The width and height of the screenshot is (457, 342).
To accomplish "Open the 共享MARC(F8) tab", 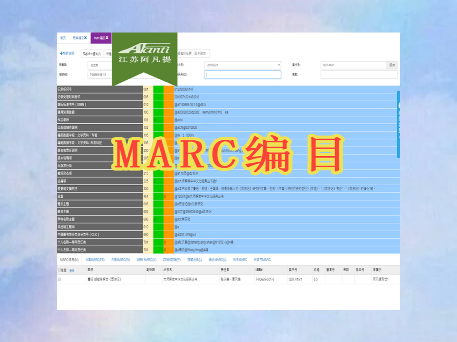I will 95,260.
